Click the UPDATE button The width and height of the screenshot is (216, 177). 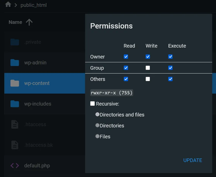click(193, 160)
